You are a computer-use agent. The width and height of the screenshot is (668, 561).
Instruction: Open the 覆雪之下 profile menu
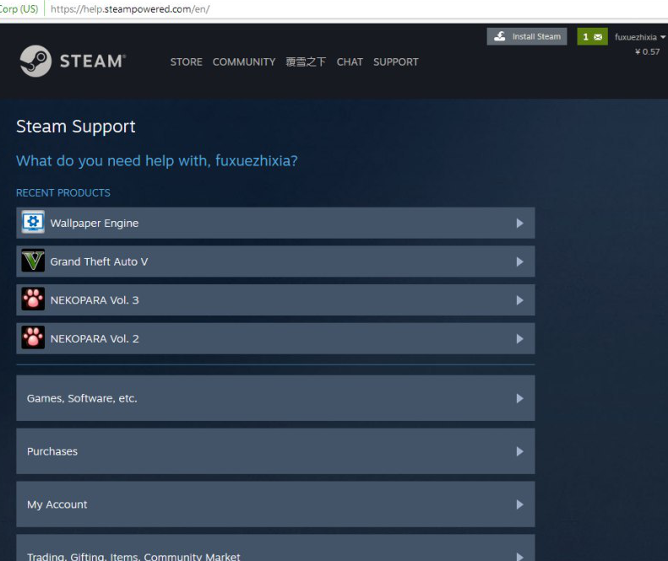click(x=306, y=62)
